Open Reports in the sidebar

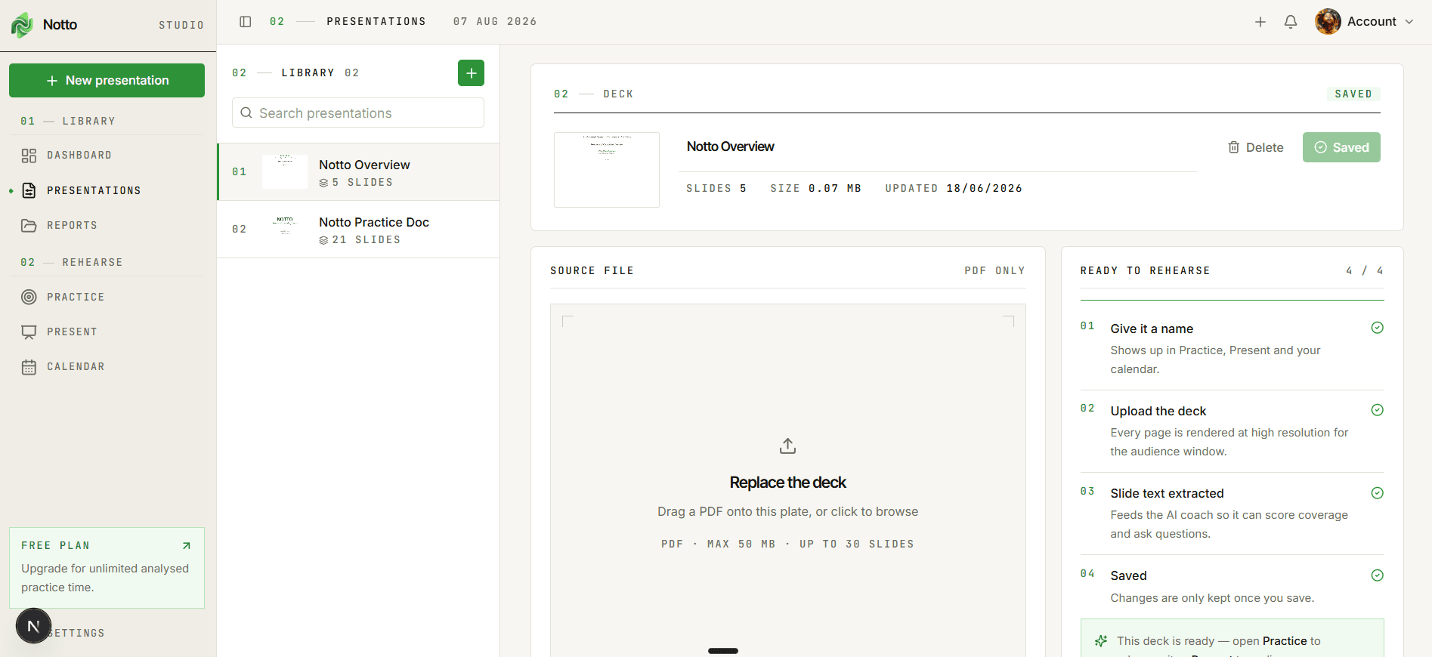click(x=107, y=225)
